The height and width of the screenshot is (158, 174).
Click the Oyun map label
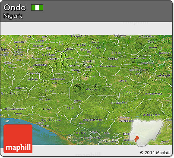(40, 41)
